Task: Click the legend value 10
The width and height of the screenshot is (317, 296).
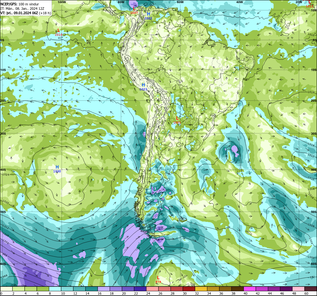Action: click(x=63, y=293)
